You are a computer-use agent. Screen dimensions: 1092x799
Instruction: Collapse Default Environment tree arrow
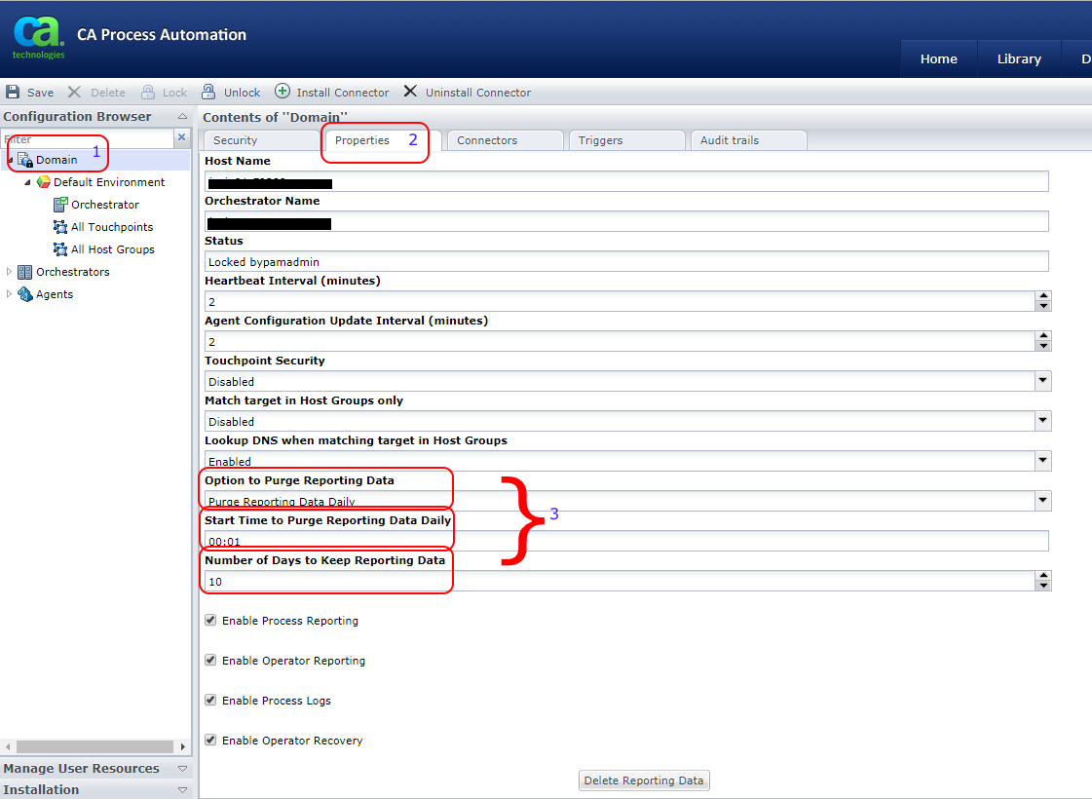click(28, 182)
